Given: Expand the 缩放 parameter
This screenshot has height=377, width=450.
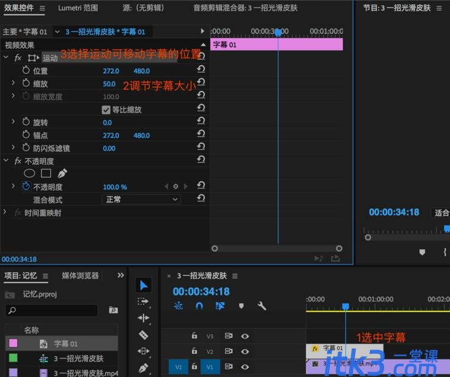Looking at the screenshot, I should [13, 83].
